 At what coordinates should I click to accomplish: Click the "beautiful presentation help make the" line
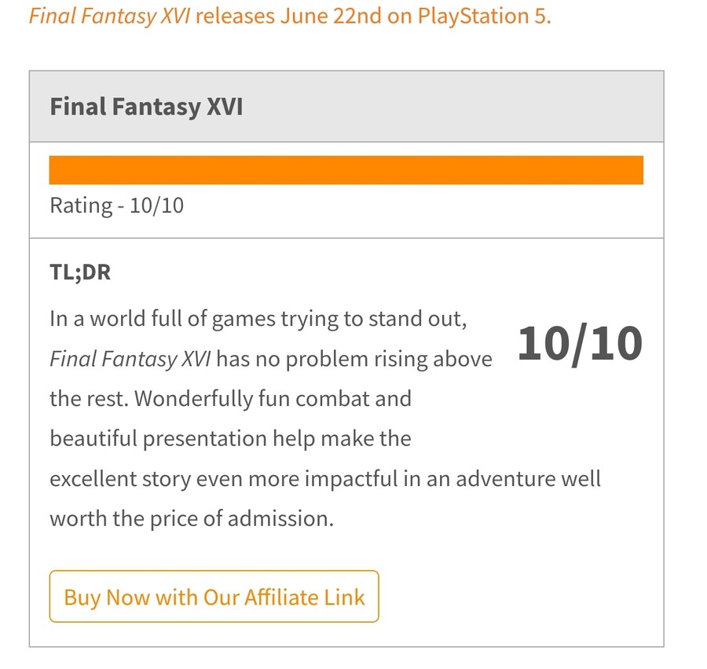coord(230,438)
